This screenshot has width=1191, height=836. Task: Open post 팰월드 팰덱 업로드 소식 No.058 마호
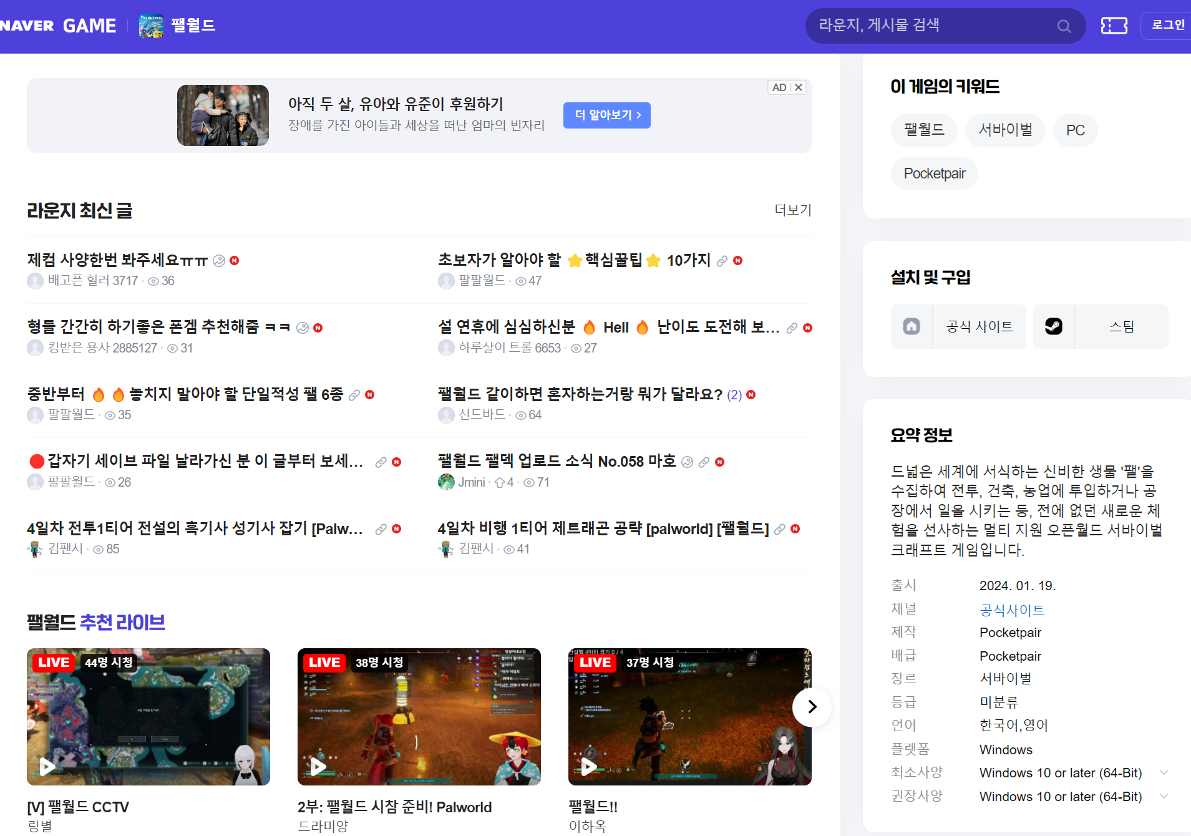tap(557, 461)
